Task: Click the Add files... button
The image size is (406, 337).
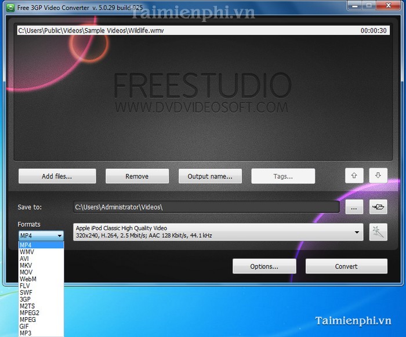Action: [57, 176]
